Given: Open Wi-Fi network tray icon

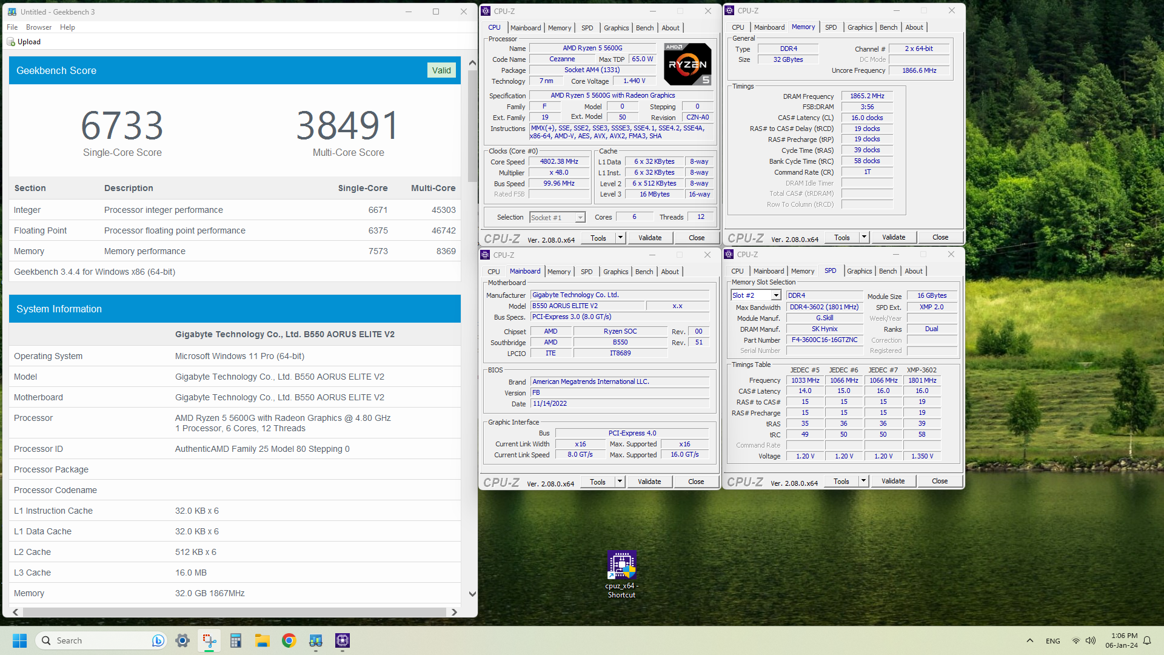Looking at the screenshot, I should [x=1075, y=640].
